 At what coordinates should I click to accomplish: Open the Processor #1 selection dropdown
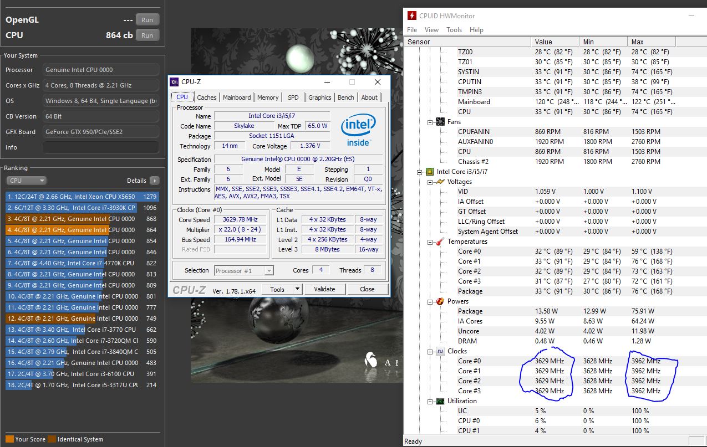coord(269,271)
